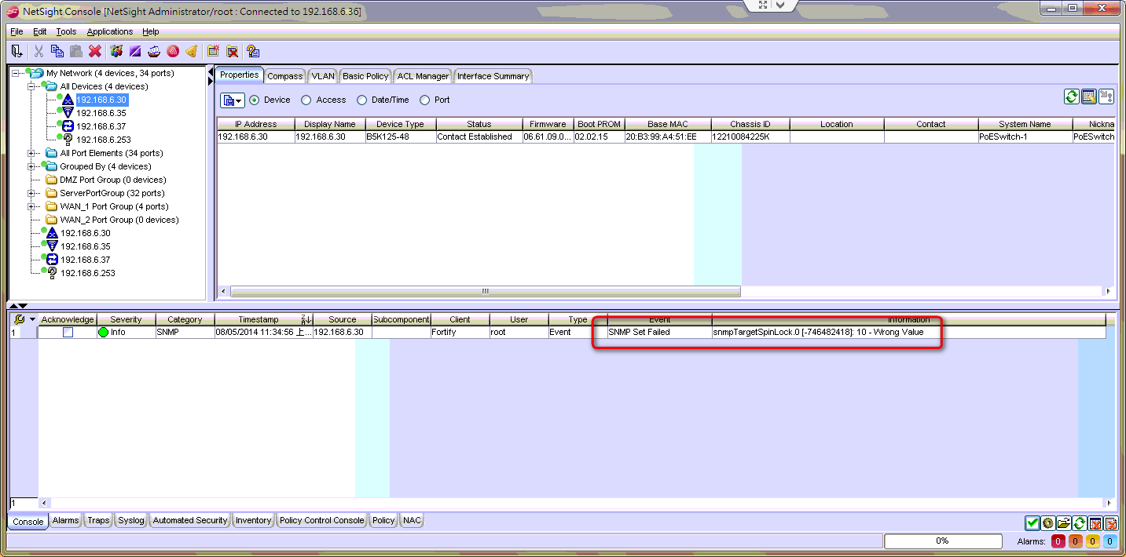Click the table settings icon in Properties
Screen dimensions: 1126x557
coord(1088,96)
